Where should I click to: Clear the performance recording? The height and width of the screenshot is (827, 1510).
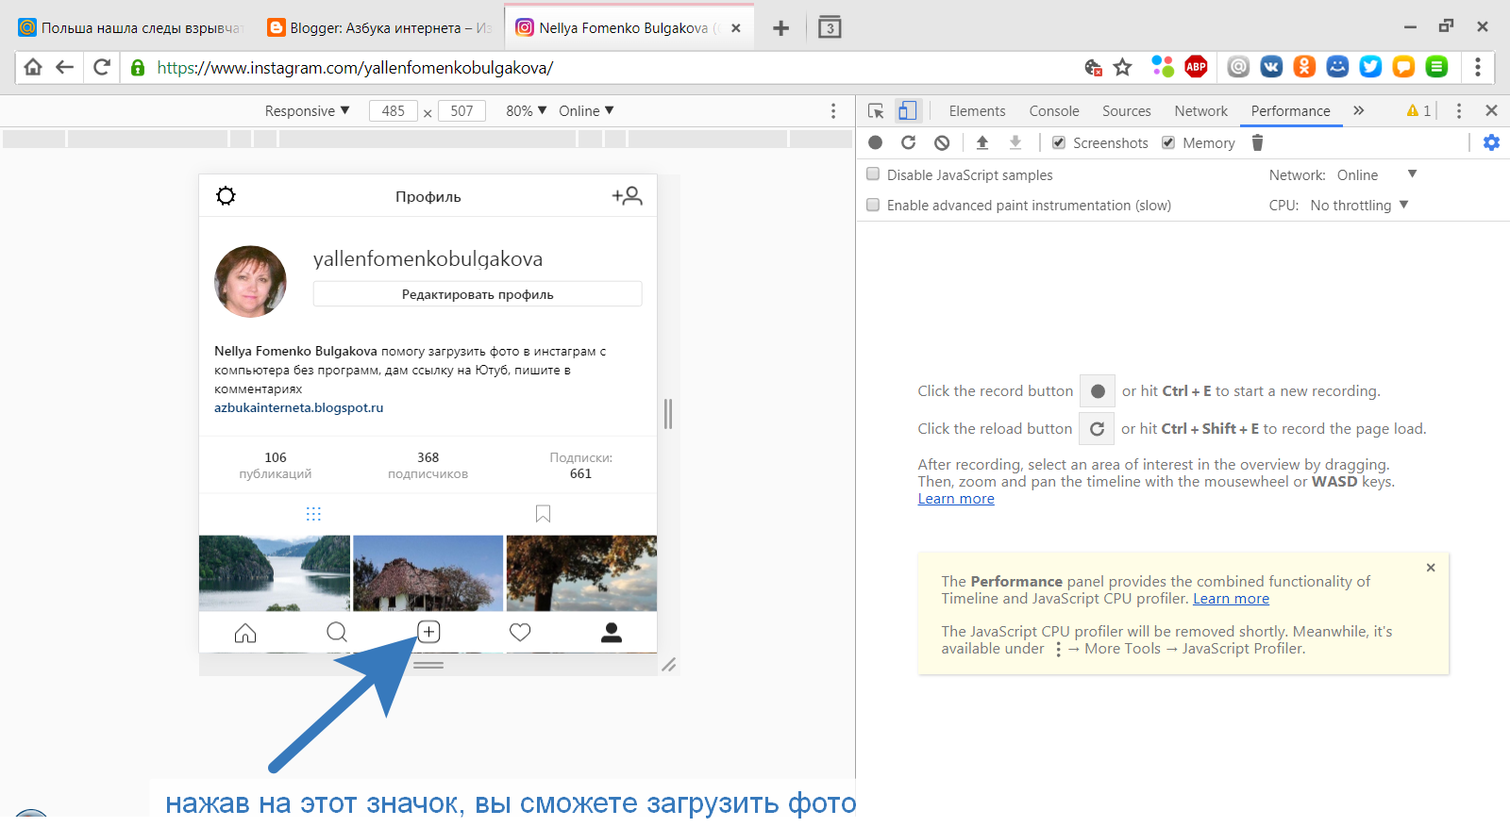coord(942,142)
